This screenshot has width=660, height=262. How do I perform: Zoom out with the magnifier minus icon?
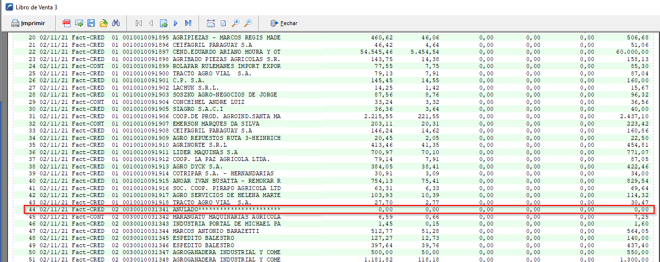tap(248, 23)
